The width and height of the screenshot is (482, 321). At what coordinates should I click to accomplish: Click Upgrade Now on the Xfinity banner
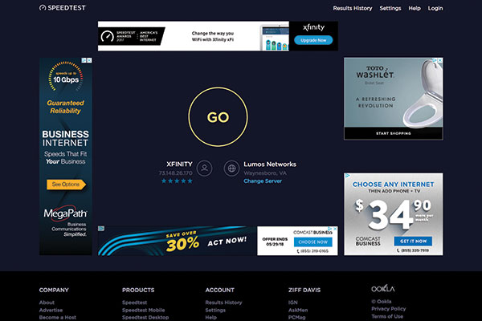tap(308, 40)
